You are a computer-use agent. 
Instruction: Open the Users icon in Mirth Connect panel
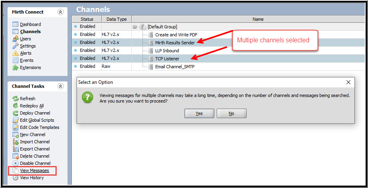tap(16, 39)
